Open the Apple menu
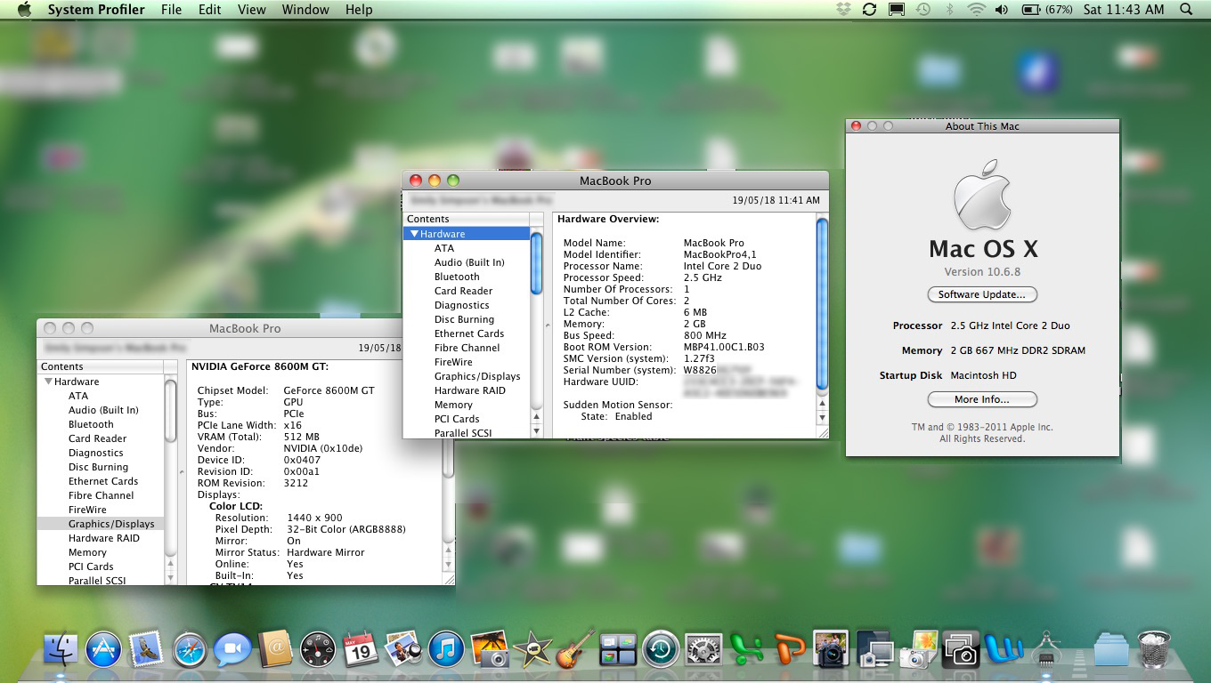The width and height of the screenshot is (1211, 683). tap(24, 10)
